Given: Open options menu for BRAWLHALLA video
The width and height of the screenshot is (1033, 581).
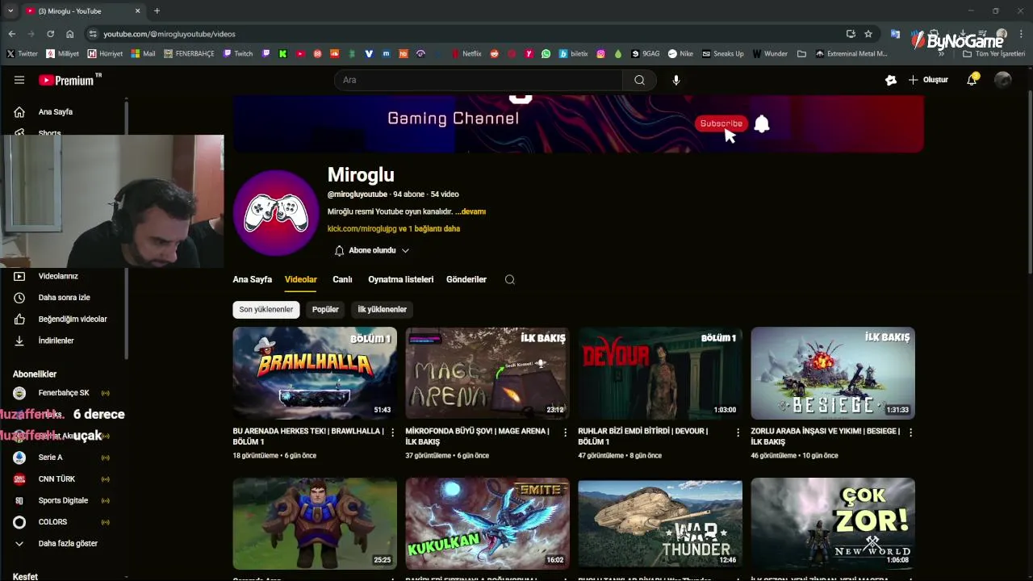Looking at the screenshot, I should [x=393, y=433].
